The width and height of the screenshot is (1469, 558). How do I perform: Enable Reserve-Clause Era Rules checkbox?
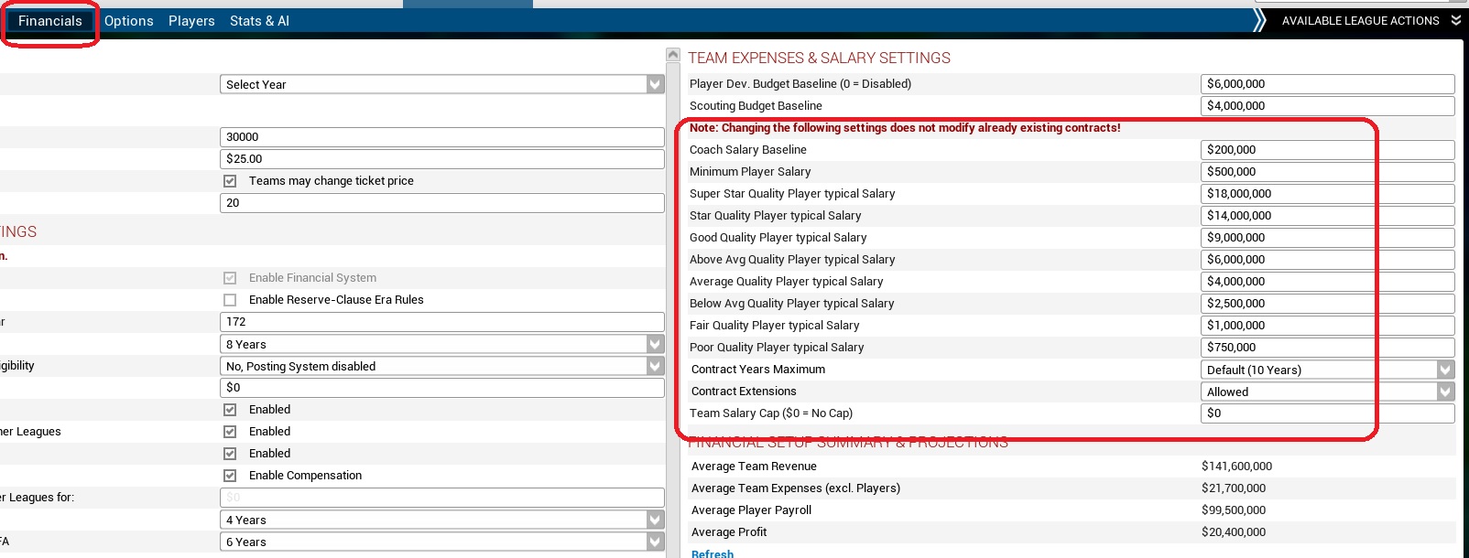(230, 300)
